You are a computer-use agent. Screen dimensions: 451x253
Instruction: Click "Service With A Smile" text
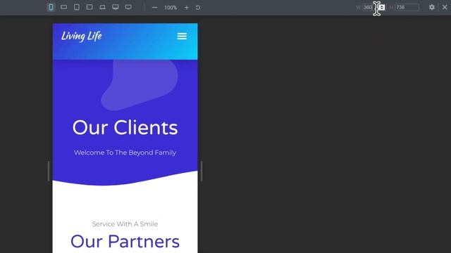(125, 224)
